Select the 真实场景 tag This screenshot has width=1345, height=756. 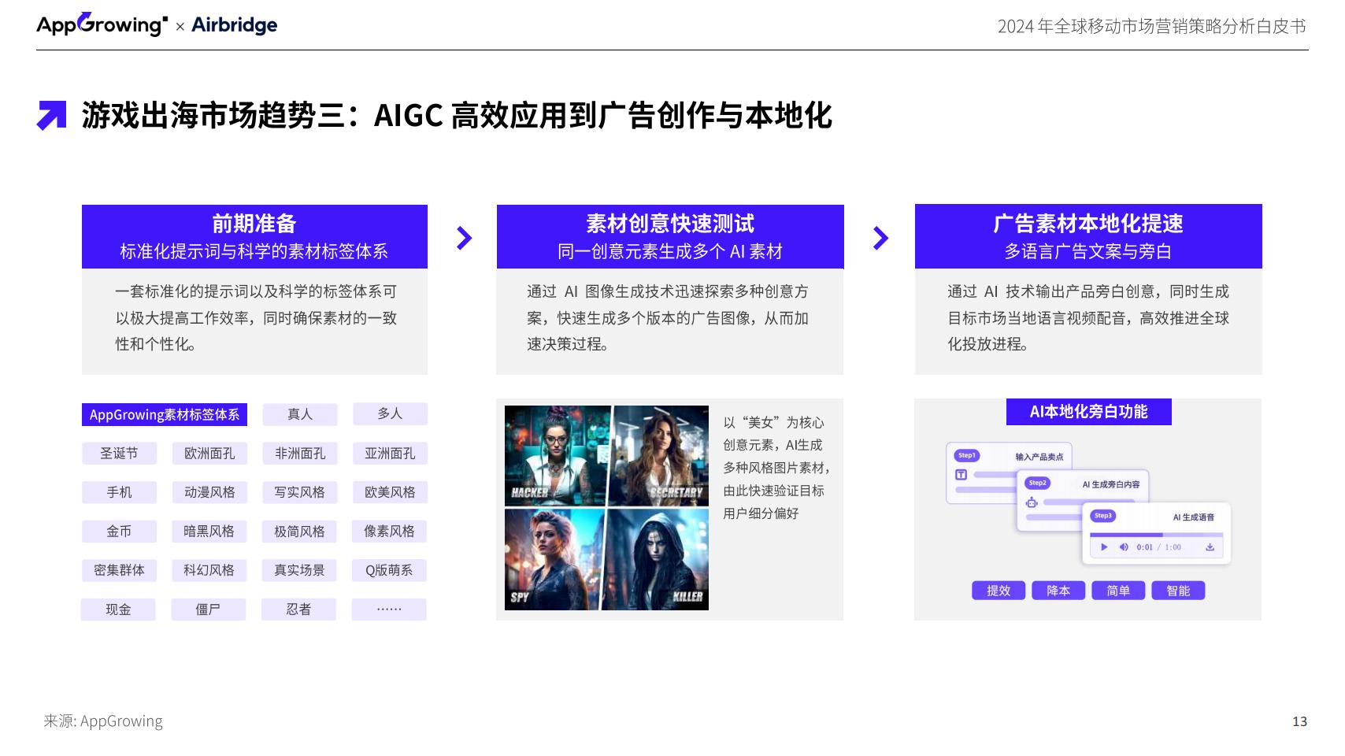point(299,570)
